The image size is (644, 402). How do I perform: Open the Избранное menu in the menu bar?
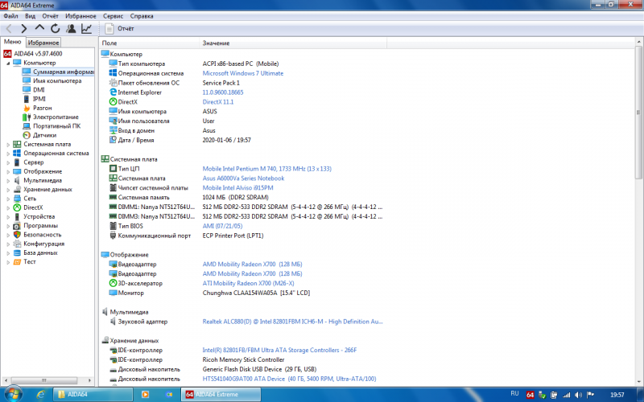[80, 16]
